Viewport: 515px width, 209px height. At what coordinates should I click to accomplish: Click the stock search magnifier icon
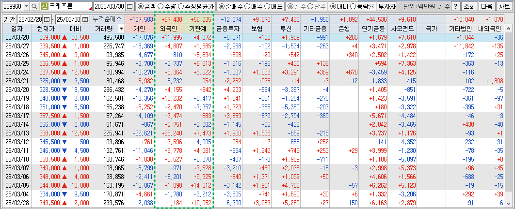tap(34, 6)
